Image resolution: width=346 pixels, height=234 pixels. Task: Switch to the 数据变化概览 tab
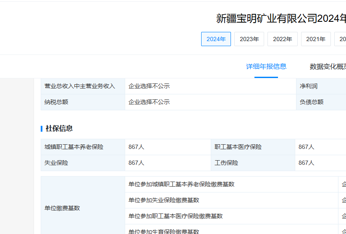tap(328, 66)
